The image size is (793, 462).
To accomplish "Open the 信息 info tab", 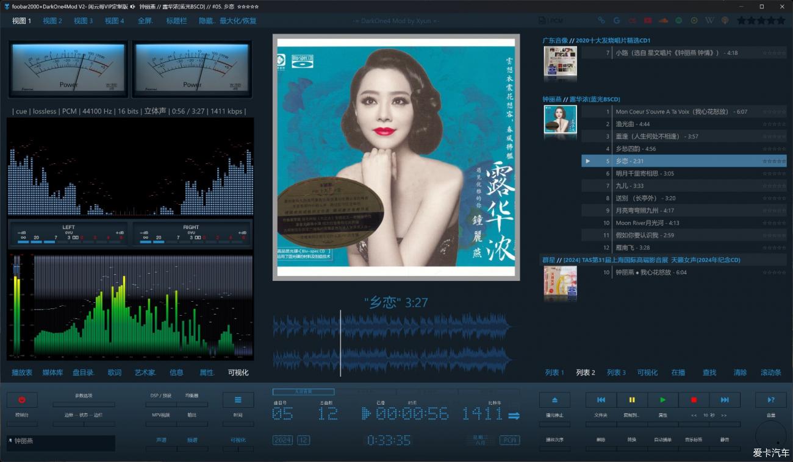I will [176, 372].
